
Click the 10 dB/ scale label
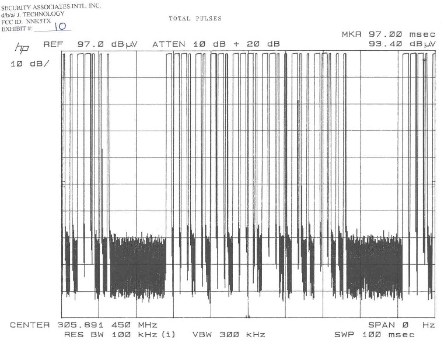30,63
